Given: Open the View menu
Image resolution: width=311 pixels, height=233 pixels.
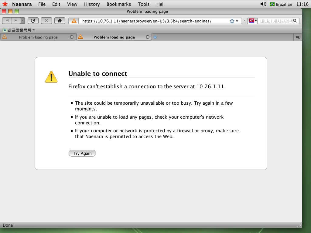Looking at the screenshot, I should tap(72, 4).
